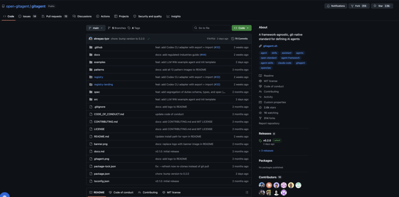Open the 70 Commits history
The height and width of the screenshot is (197, 399).
[239, 39]
